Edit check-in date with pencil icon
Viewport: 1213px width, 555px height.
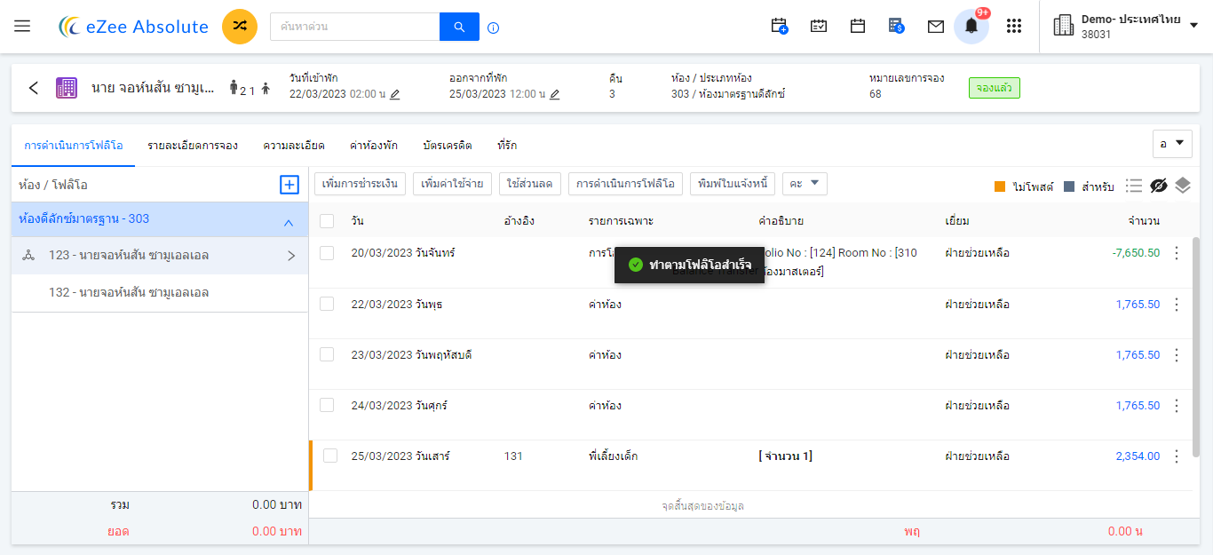click(395, 94)
